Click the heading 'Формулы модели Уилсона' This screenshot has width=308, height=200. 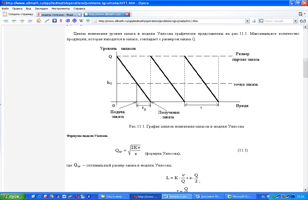click(x=87, y=136)
